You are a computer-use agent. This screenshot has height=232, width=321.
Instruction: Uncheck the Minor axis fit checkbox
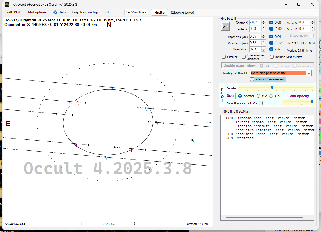click(271, 43)
